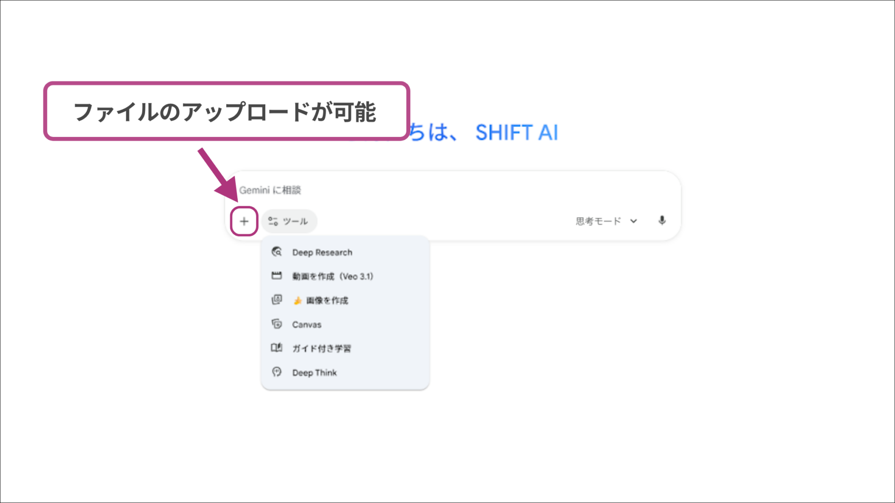Click the sliders icon on the ツール button

[274, 221]
